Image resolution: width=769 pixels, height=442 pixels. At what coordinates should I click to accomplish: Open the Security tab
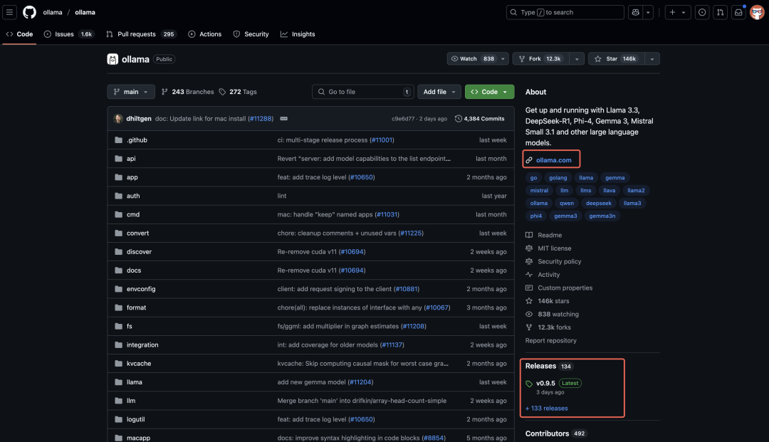pos(251,34)
